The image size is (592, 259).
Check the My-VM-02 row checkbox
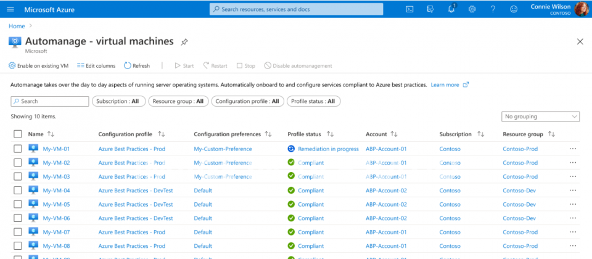click(x=18, y=163)
